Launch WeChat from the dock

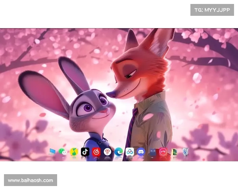coord(63,152)
